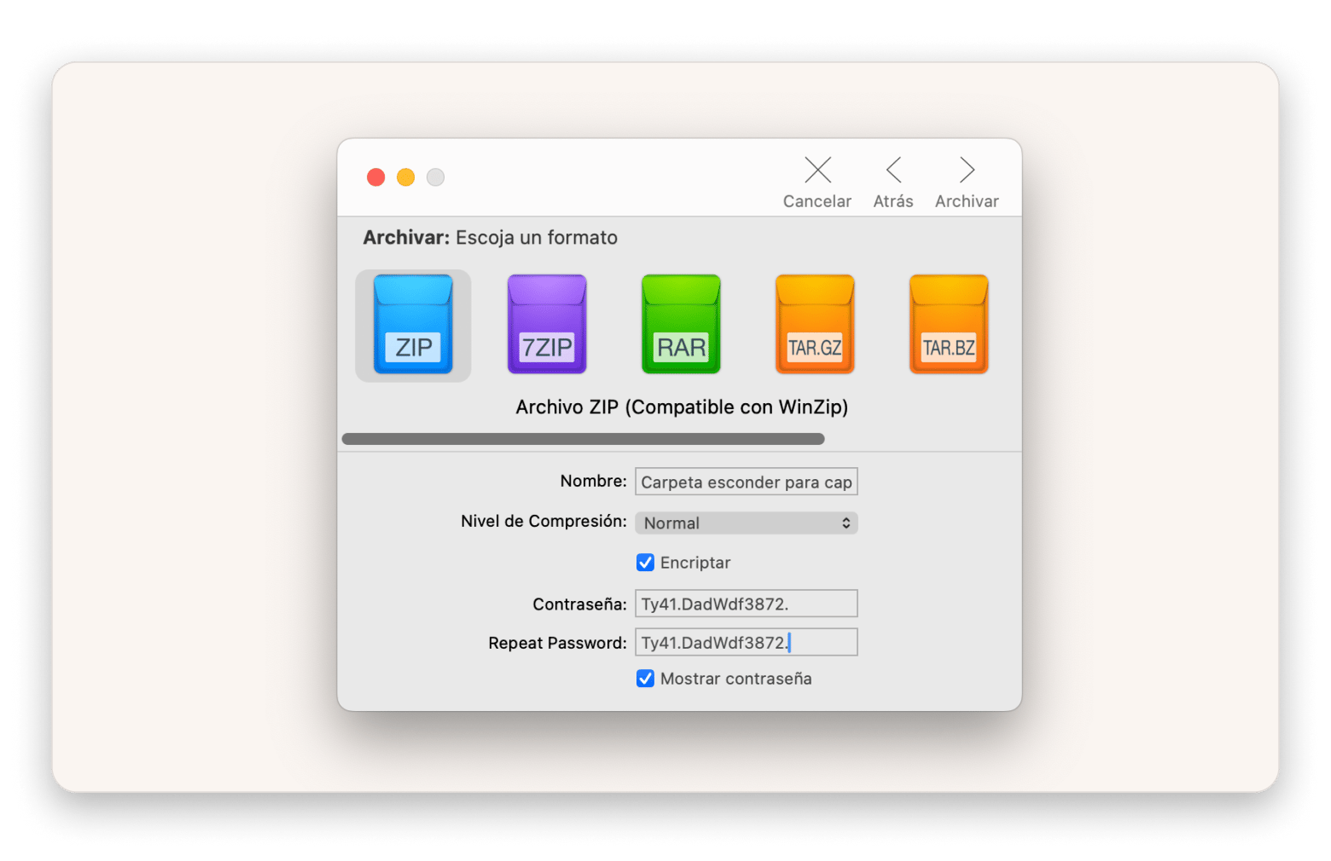Click the Nombre text field

point(746,483)
